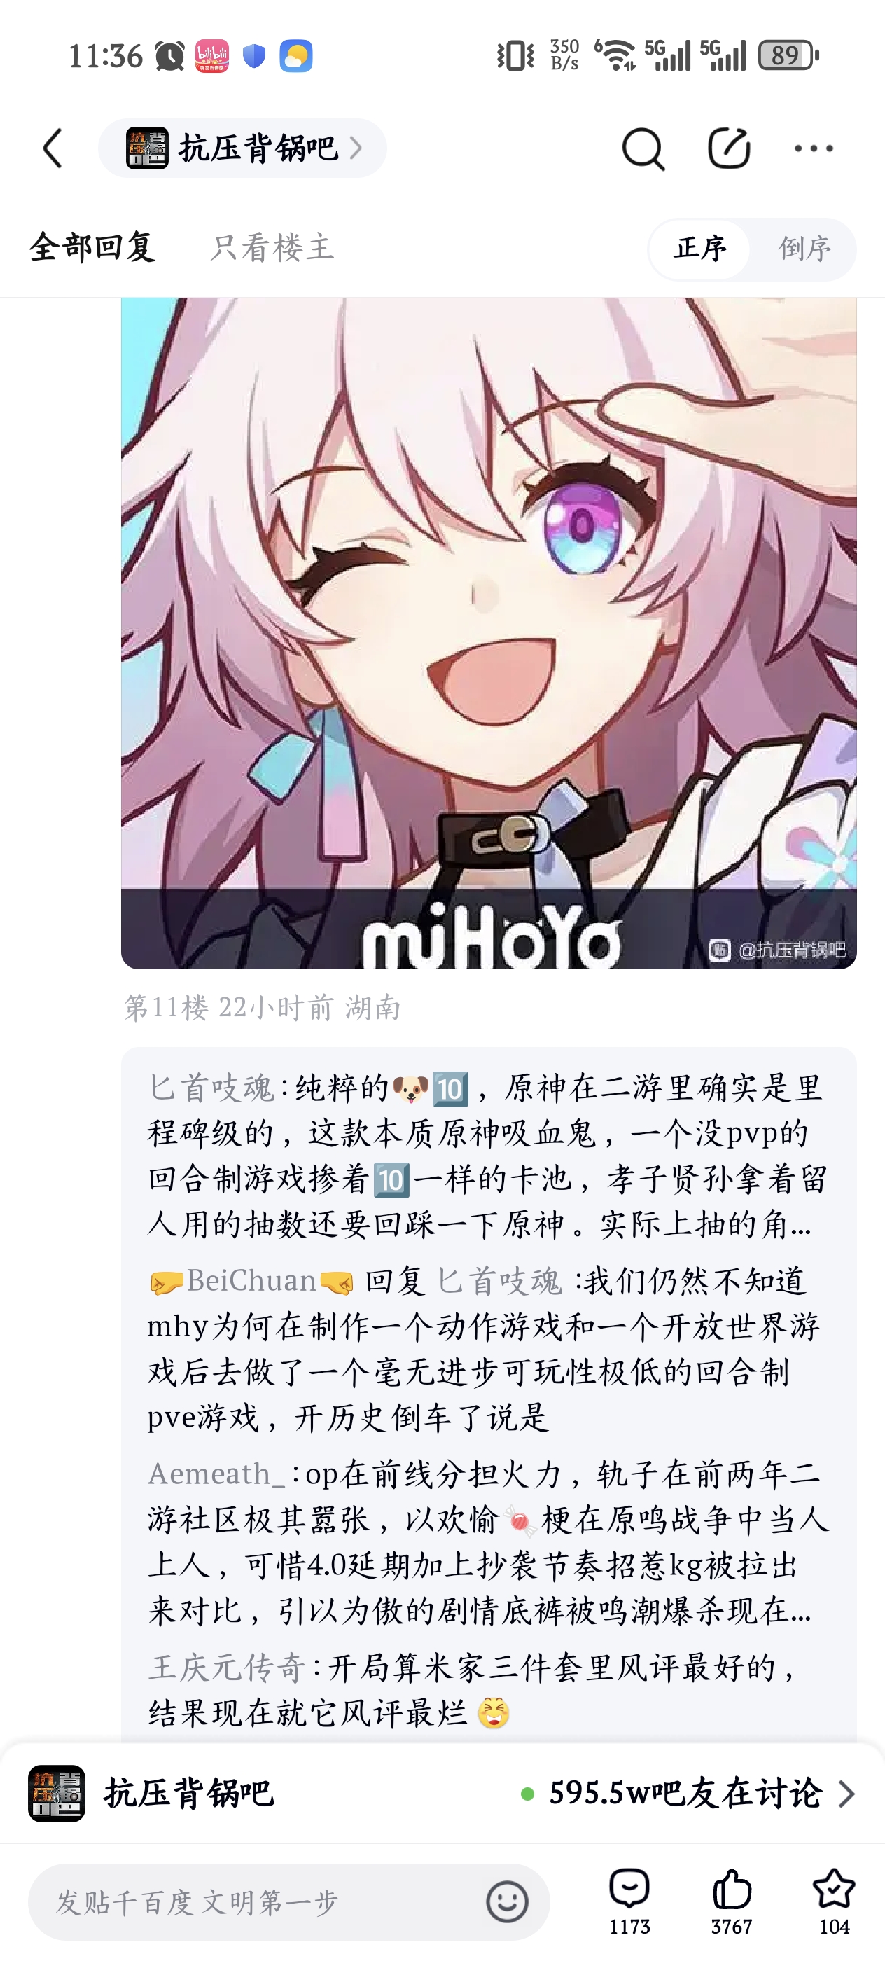The width and height of the screenshot is (885, 1961).
Task: Open search with magnifier icon
Action: point(643,148)
